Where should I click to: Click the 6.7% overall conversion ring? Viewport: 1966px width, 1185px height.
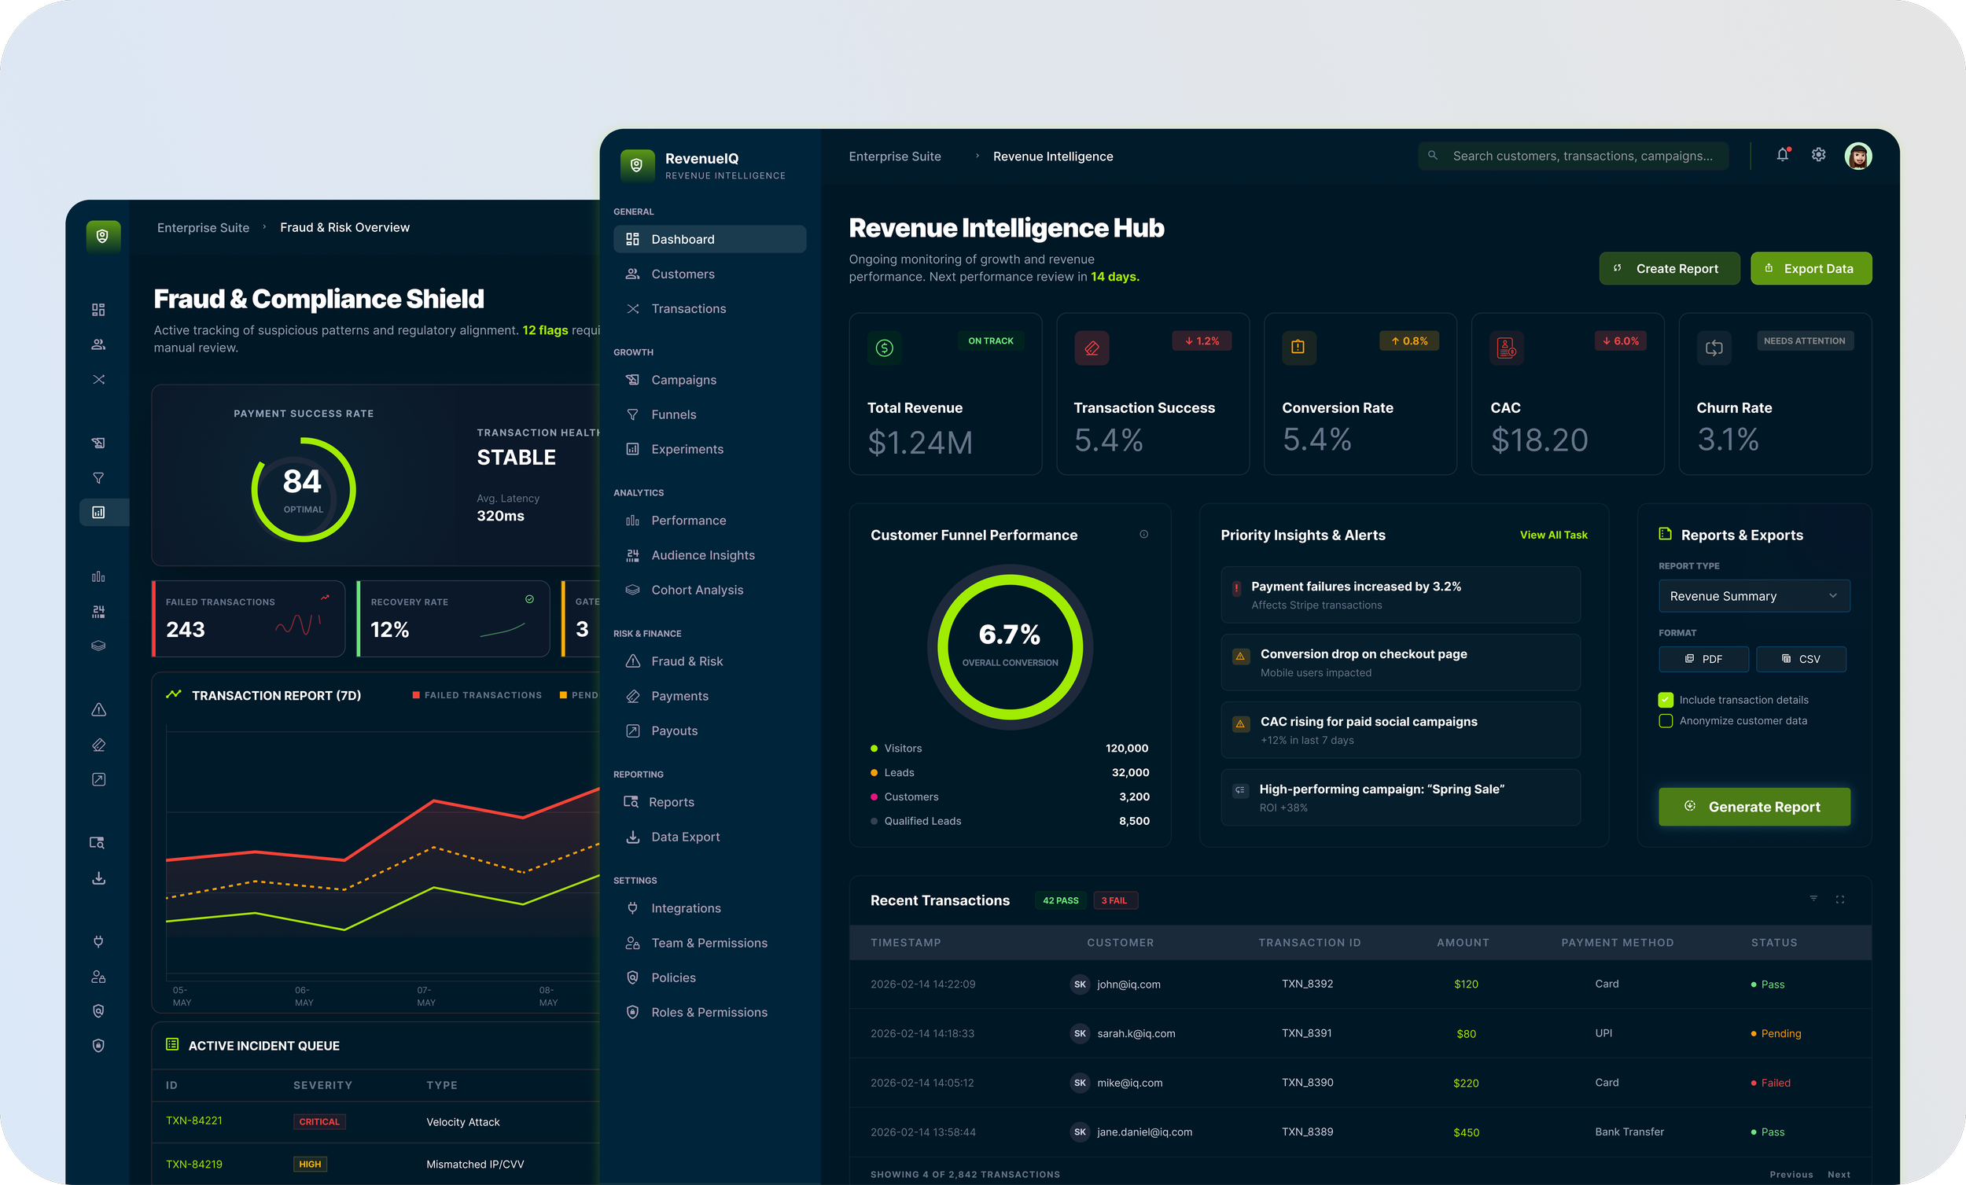click(x=1009, y=646)
